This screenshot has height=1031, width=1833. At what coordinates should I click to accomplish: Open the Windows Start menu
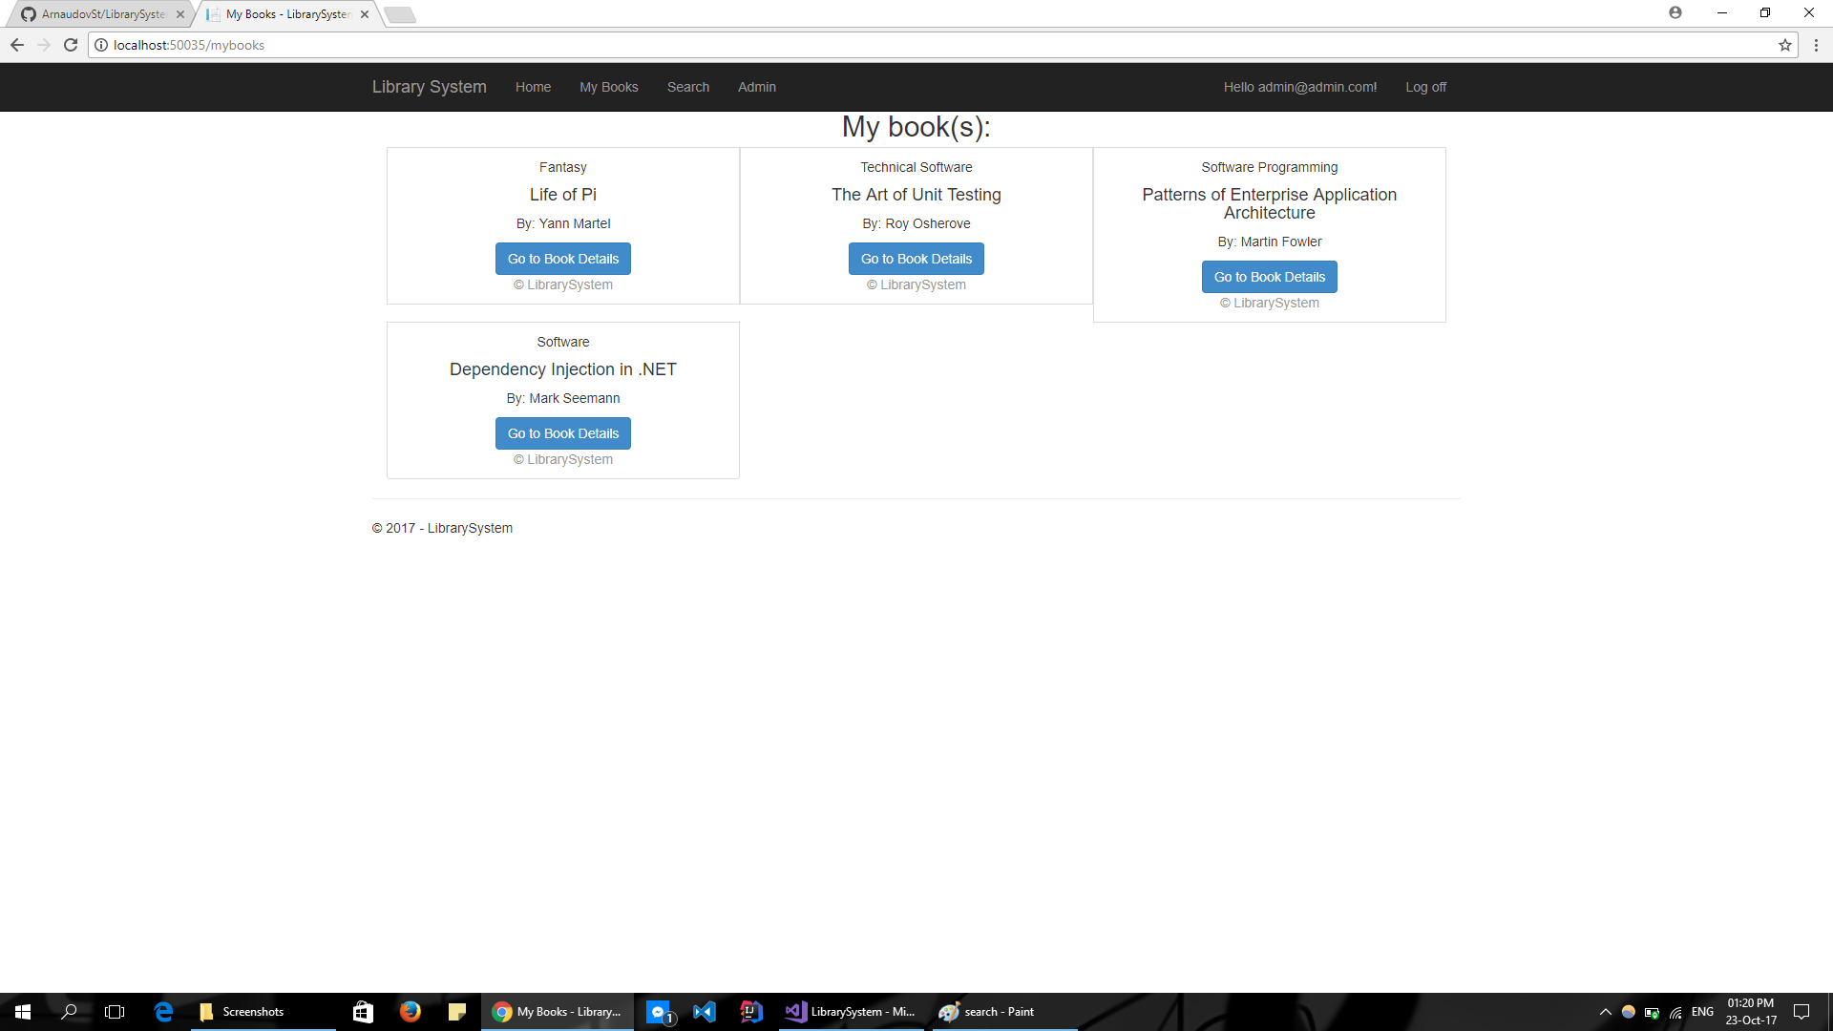coord(23,1012)
